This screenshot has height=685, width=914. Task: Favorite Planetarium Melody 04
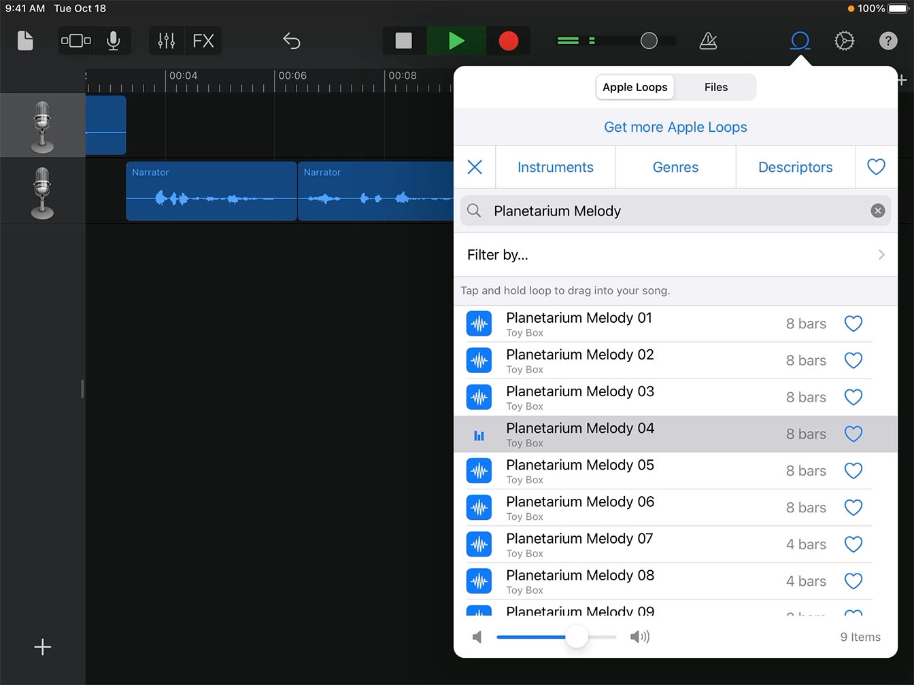pos(853,434)
